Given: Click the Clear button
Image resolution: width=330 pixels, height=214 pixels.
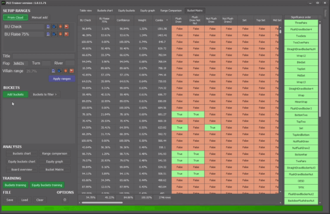Looking at the screenshot, I should (40, 200).
